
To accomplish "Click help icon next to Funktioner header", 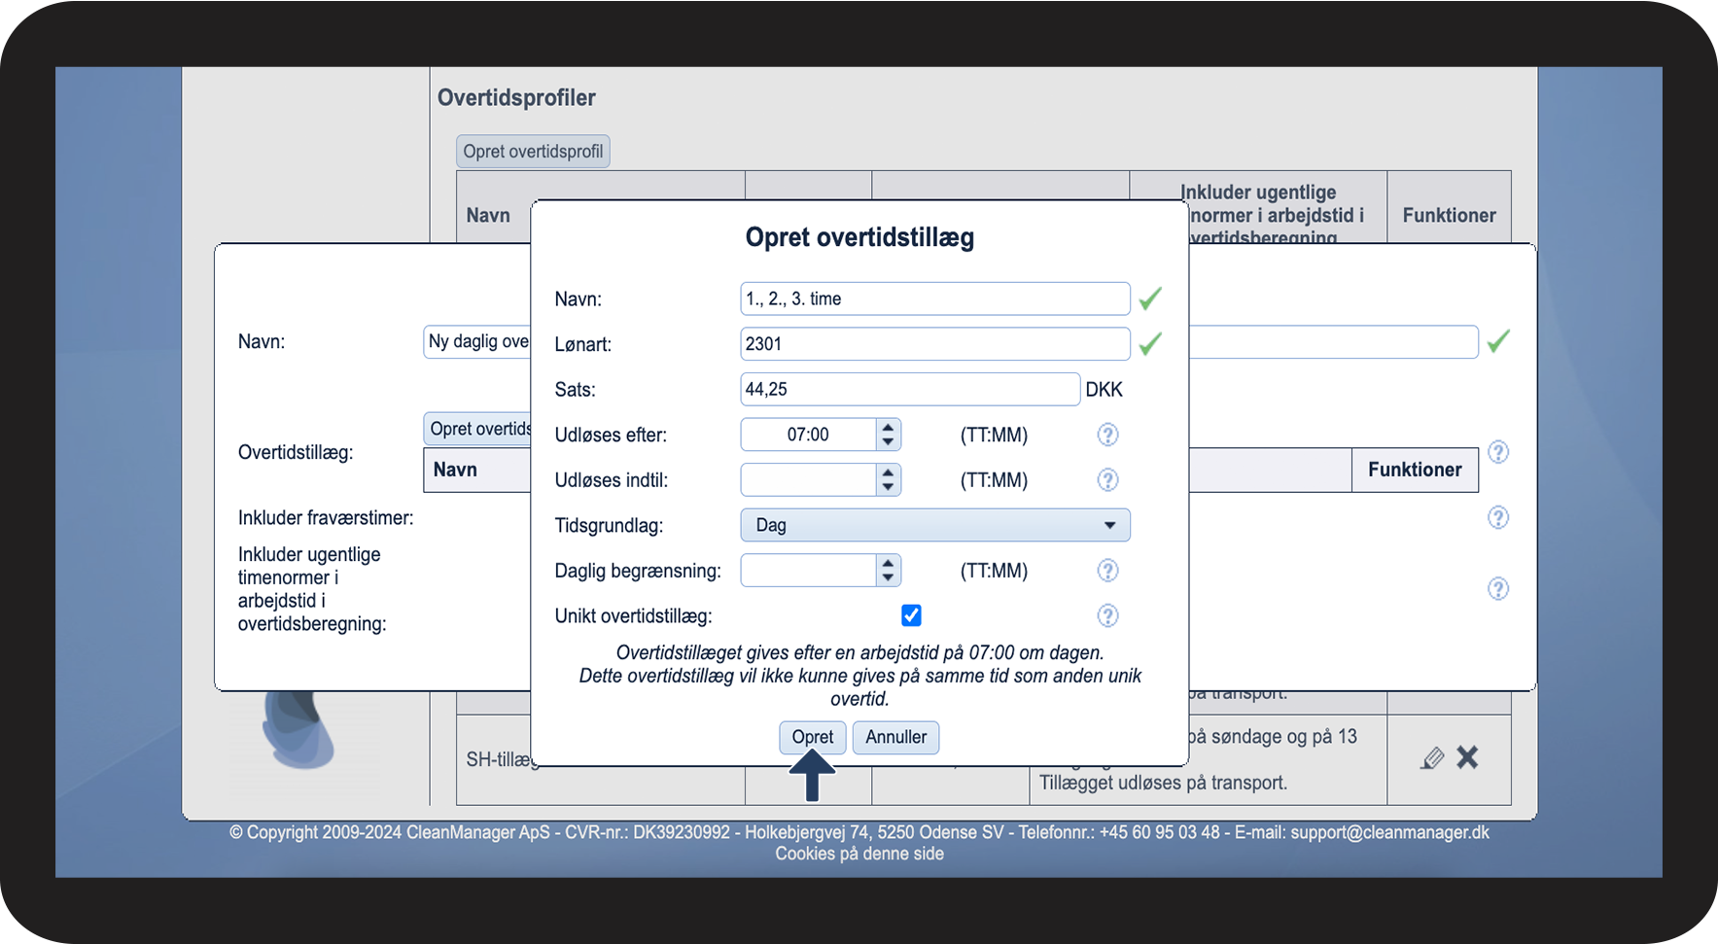I will [x=1498, y=452].
